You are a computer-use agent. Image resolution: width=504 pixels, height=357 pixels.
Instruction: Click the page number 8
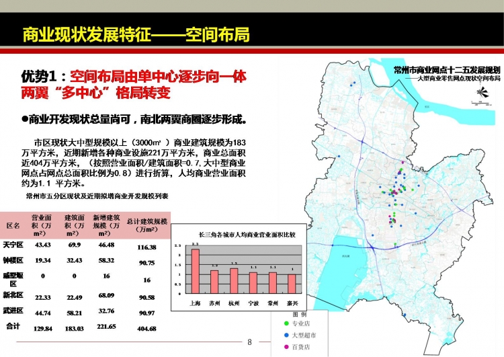(250, 342)
